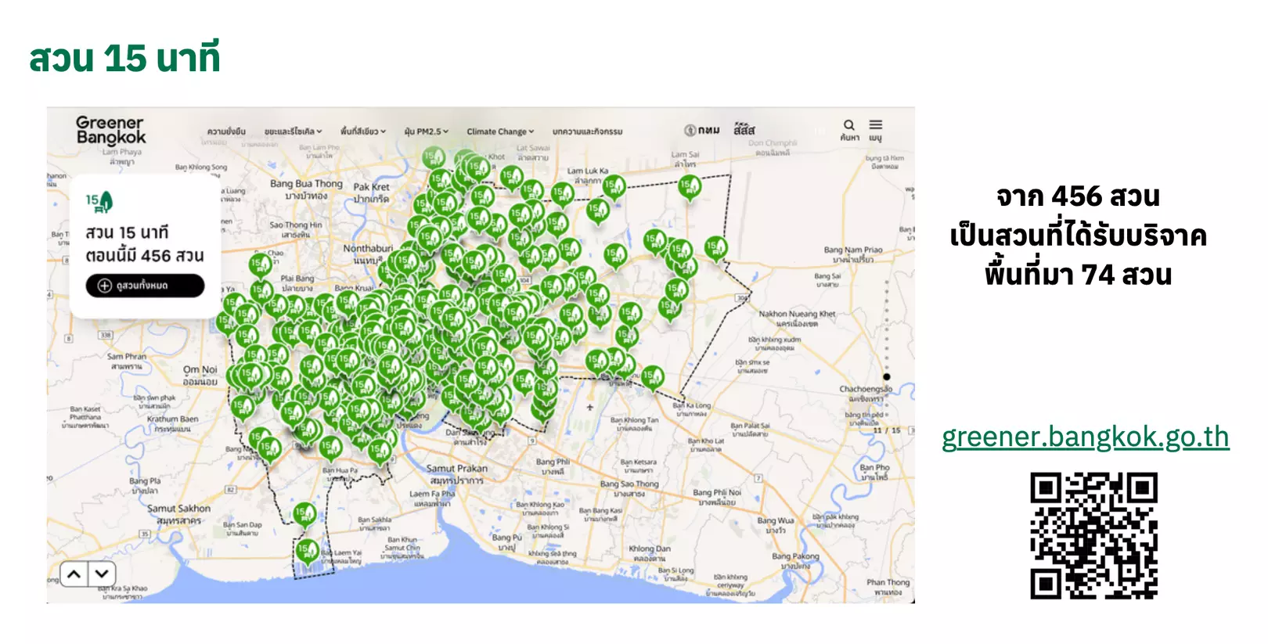
Task: Open the greener.bangkok.go.th link
Action: pos(1085,437)
